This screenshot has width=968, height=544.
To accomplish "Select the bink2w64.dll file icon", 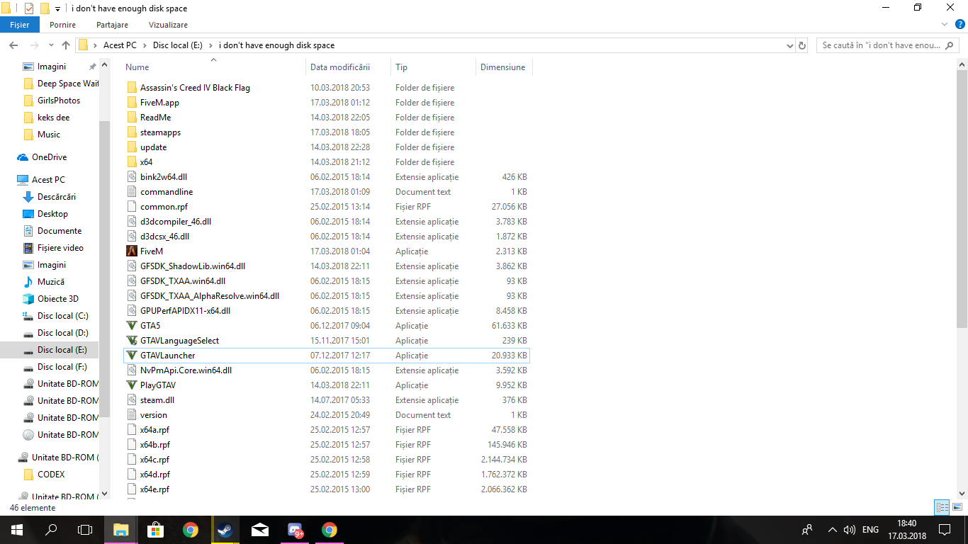I will 131,177.
